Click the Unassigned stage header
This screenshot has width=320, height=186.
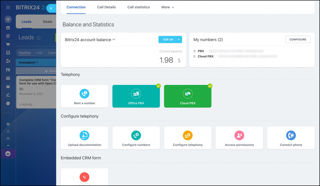pos(36,62)
